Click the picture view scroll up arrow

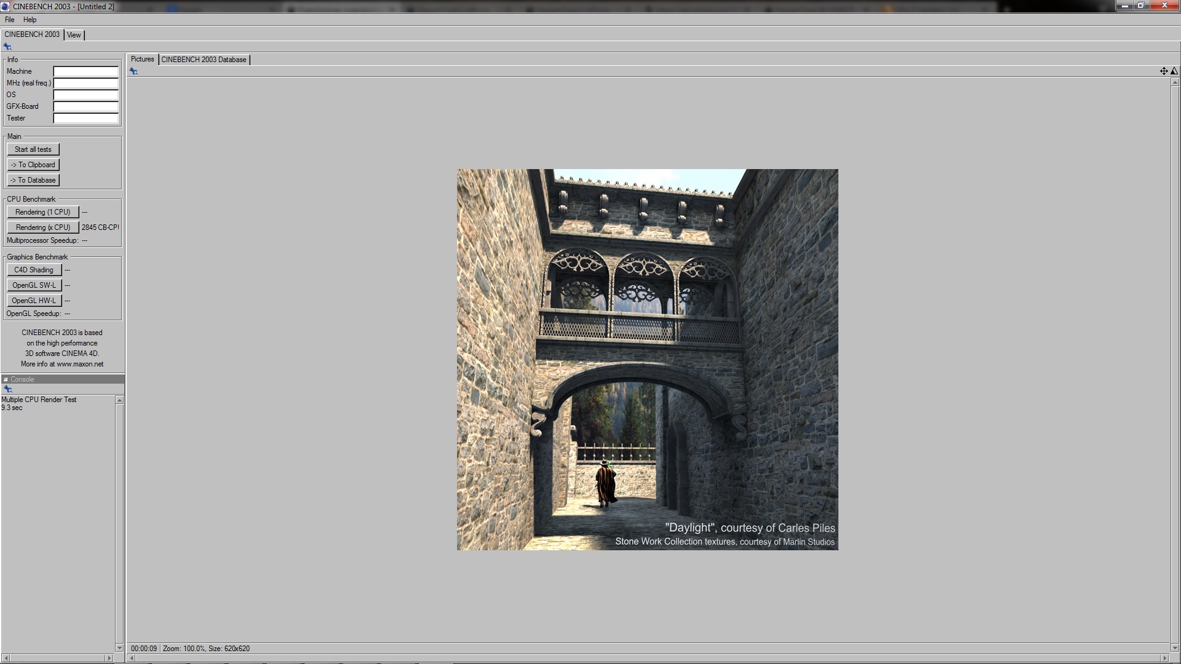pyautogui.click(x=1175, y=82)
